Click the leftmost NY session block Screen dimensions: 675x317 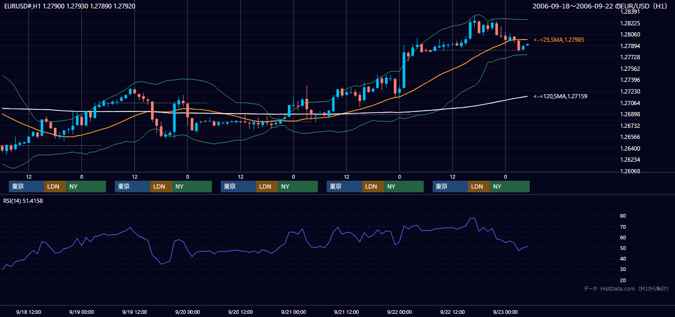[x=86, y=187]
